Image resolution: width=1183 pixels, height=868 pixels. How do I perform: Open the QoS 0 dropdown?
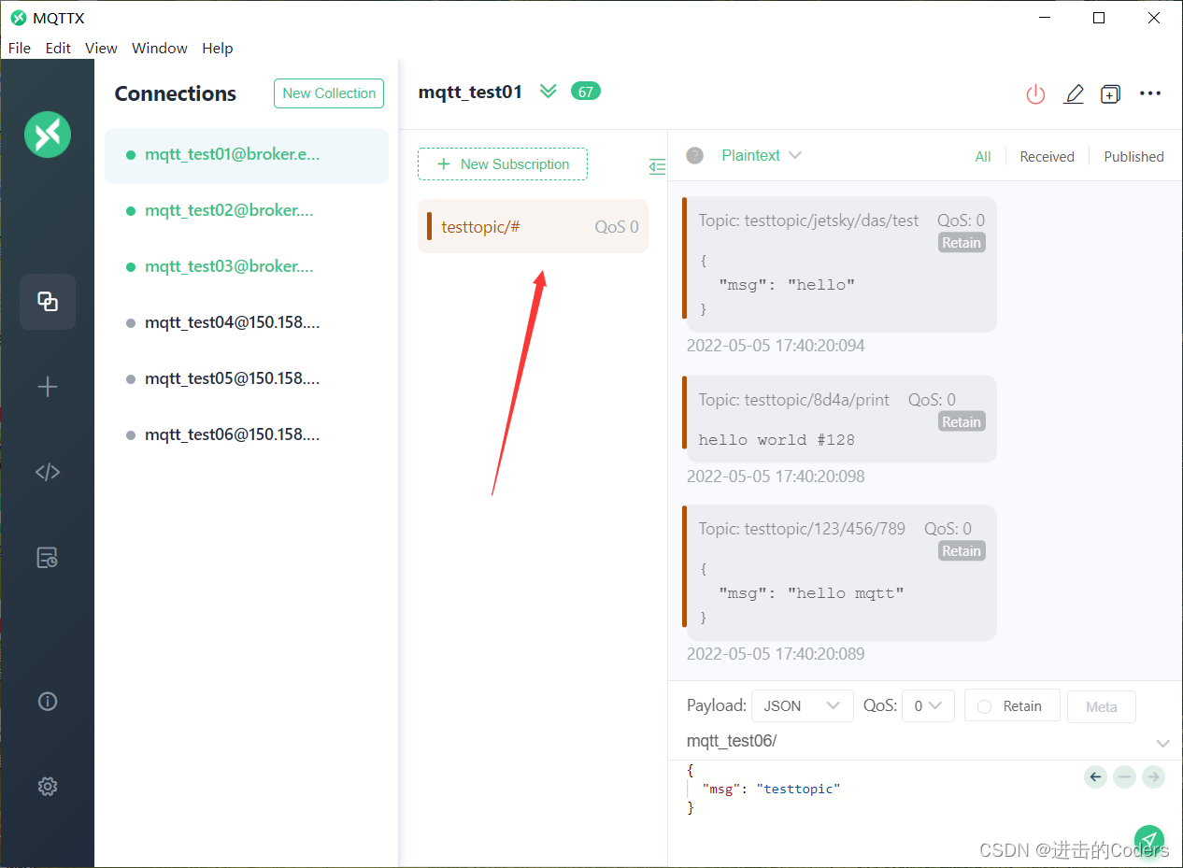pos(927,706)
